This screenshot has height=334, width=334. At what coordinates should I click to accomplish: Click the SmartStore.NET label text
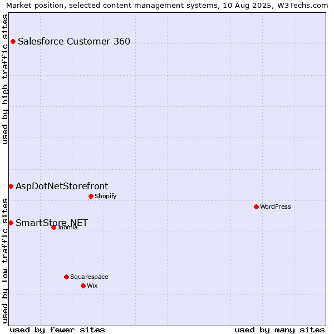(x=52, y=223)
